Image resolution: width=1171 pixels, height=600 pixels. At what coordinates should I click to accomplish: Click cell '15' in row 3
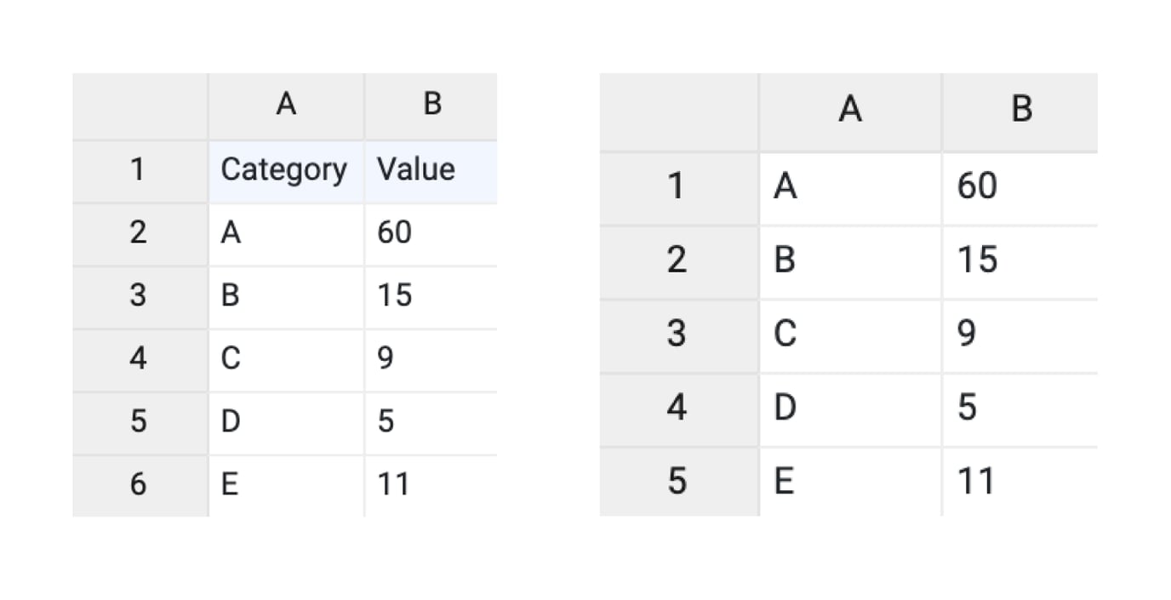(429, 295)
